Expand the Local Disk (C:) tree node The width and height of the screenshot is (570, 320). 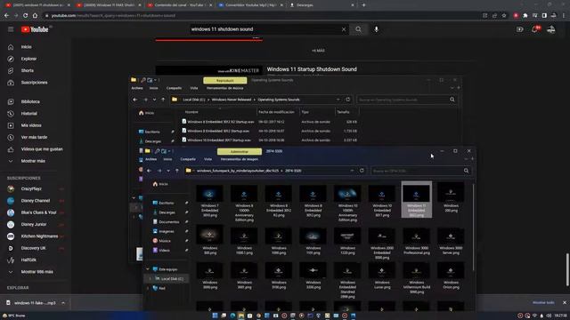[x=151, y=278]
